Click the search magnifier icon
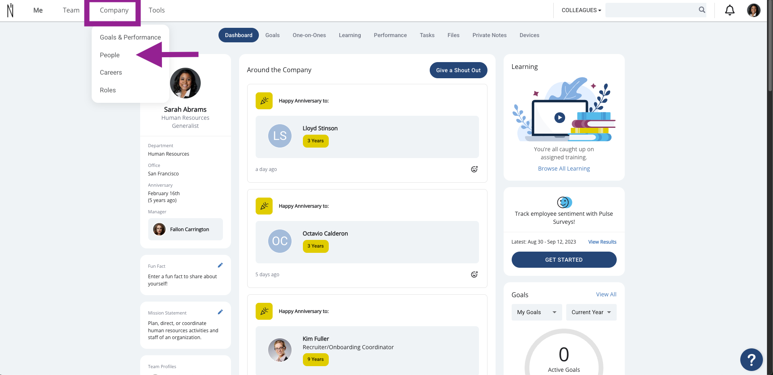The image size is (773, 375). click(x=702, y=10)
